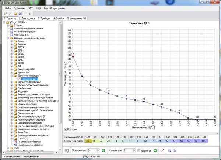The width and height of the screenshot is (221, 160).
Task: Click the copy table icon at bottom
Action: pos(169,150)
